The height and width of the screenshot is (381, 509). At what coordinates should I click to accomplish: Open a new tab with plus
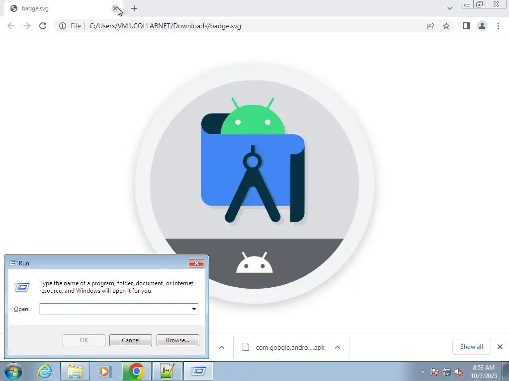134,8
